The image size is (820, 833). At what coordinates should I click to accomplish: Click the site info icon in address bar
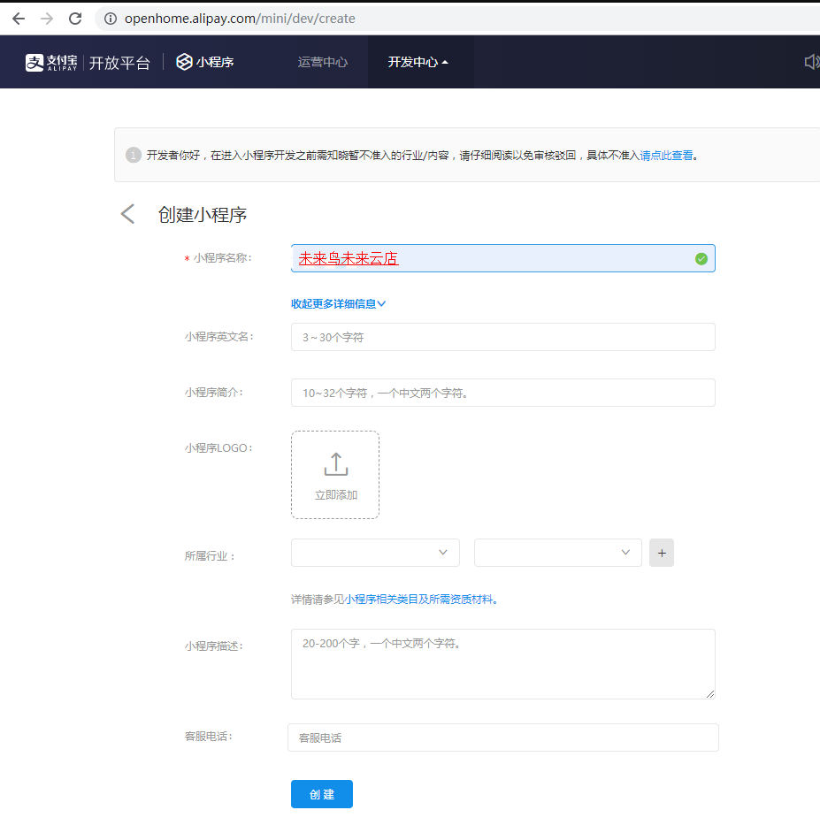click(x=111, y=19)
